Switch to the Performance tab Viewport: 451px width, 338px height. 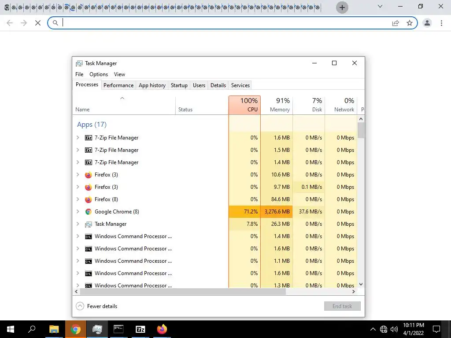118,85
